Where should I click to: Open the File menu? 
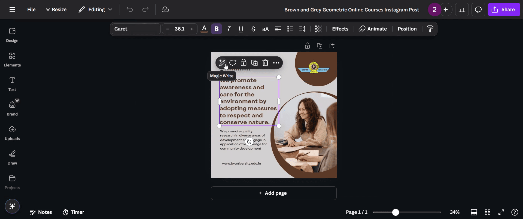[31, 10]
